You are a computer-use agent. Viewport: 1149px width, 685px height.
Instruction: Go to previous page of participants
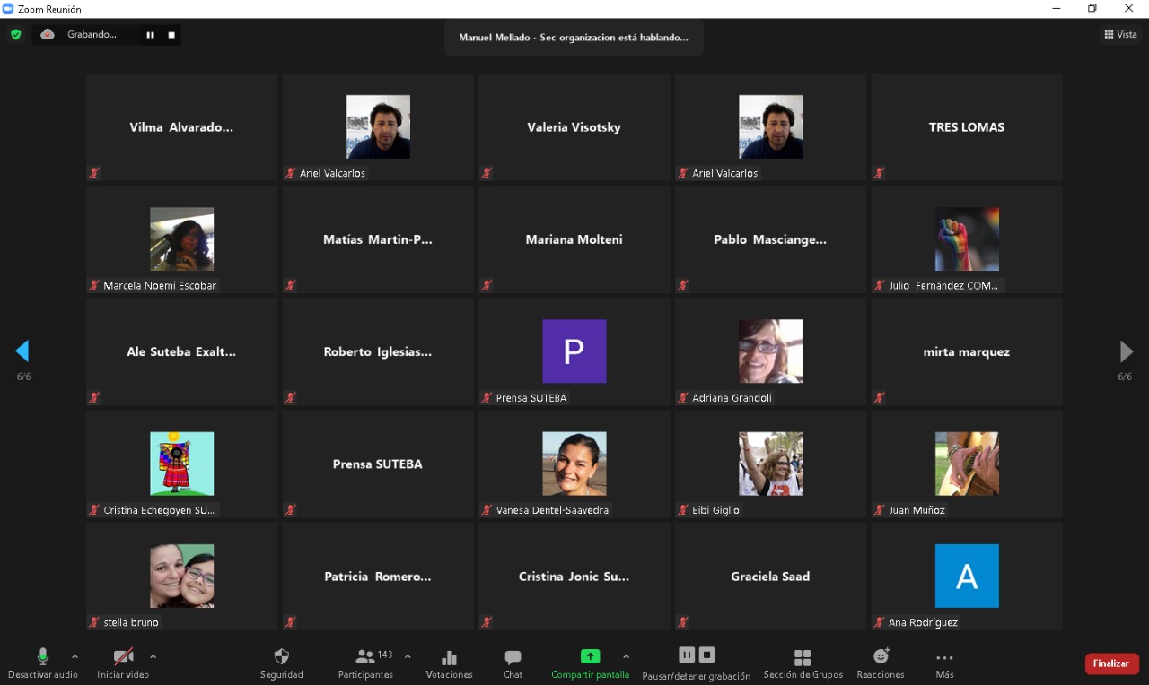click(x=22, y=351)
